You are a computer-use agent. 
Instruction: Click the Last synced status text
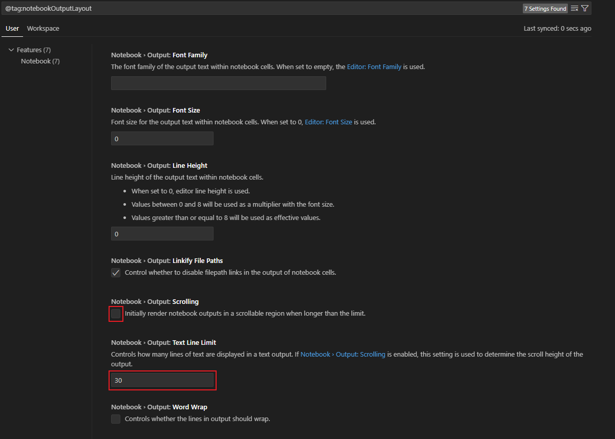tap(557, 28)
